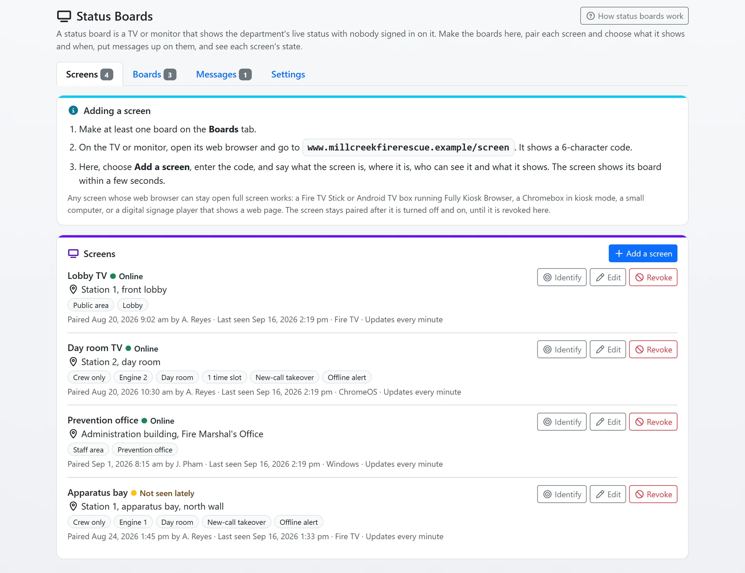Screen dimensions: 745x573
Task: Open How status boards work help
Action: (634, 16)
